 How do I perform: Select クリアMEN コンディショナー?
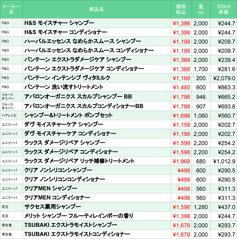(x=57, y=197)
